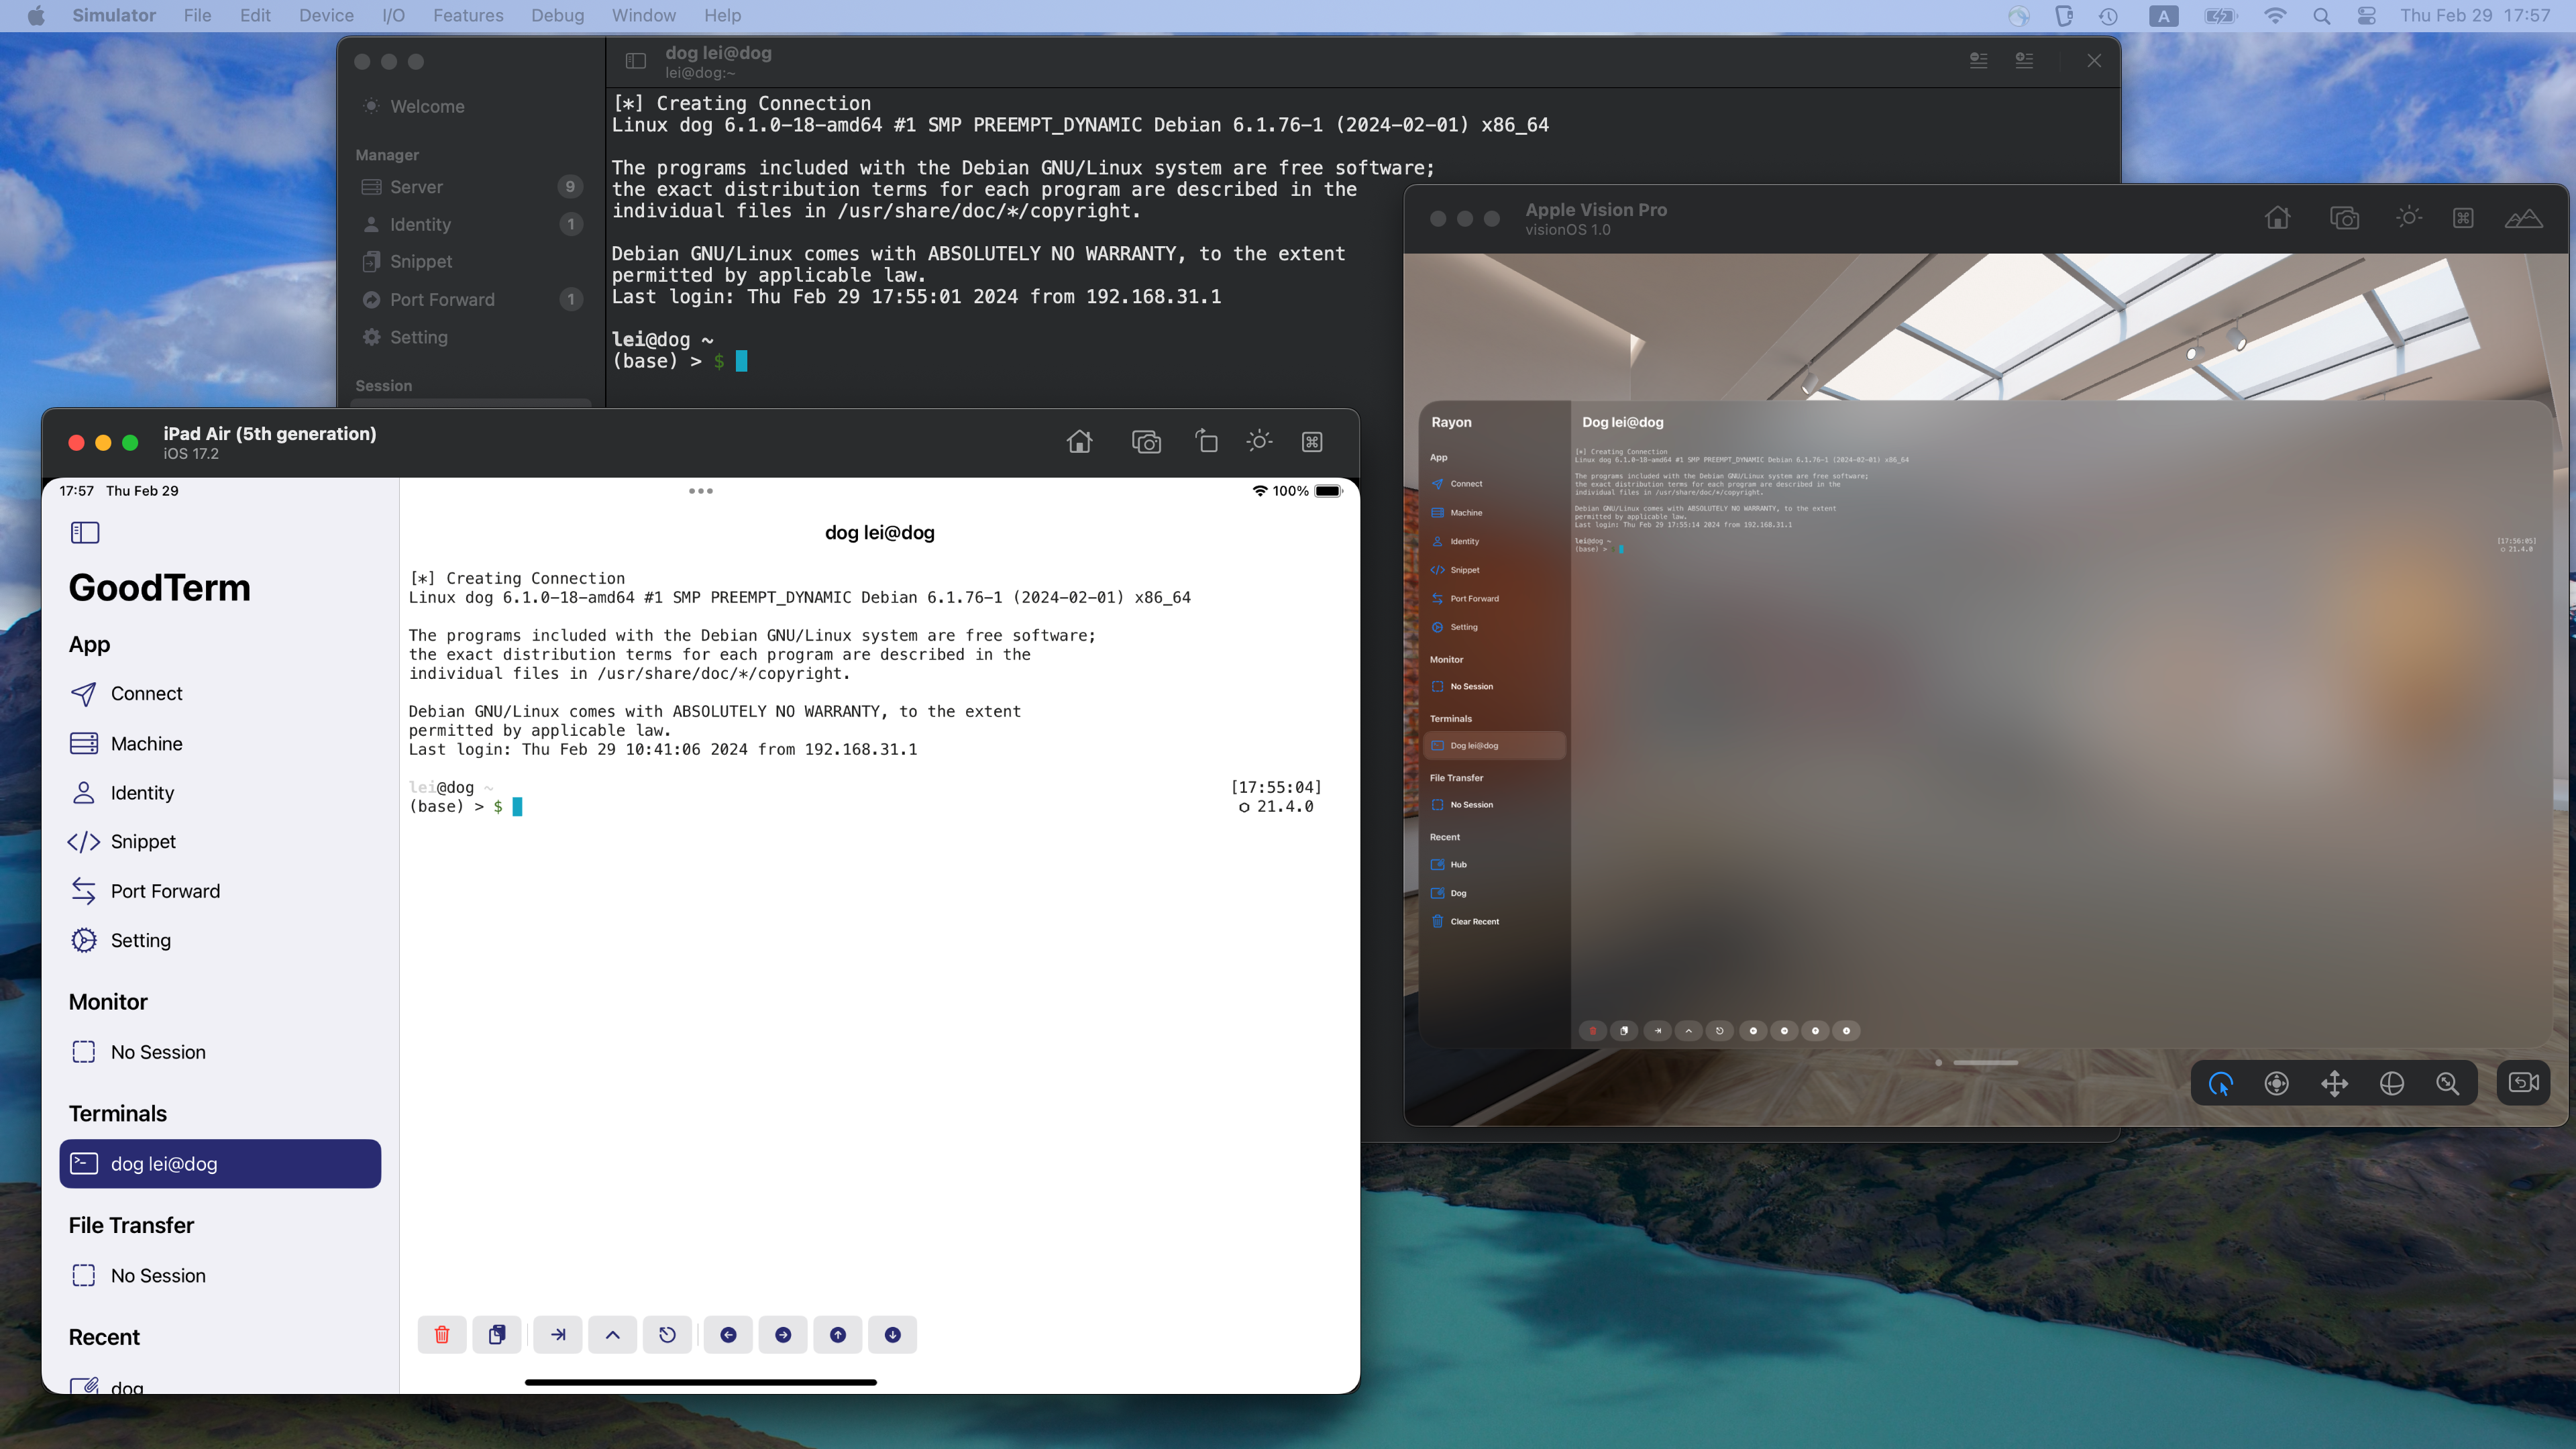Screen dimensions: 2576x1449
Task: Click the terminal paste icon in toolbar
Action: pos(497,1334)
